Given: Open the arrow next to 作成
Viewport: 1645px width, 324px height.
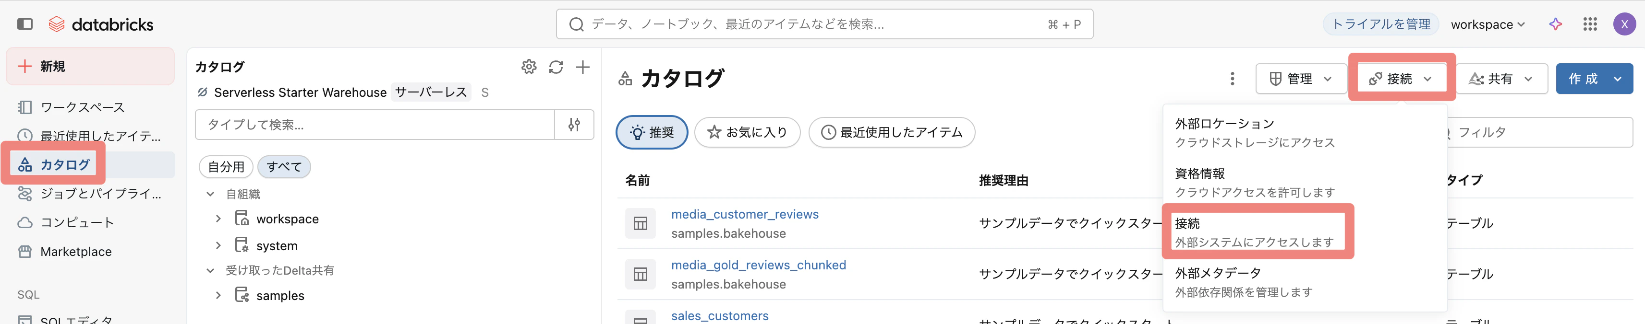Looking at the screenshot, I should [1618, 79].
